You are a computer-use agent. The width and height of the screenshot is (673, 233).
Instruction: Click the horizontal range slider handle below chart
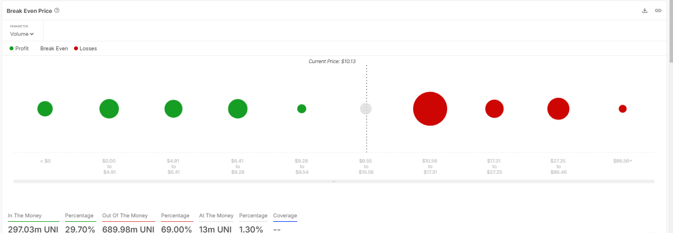point(334,182)
